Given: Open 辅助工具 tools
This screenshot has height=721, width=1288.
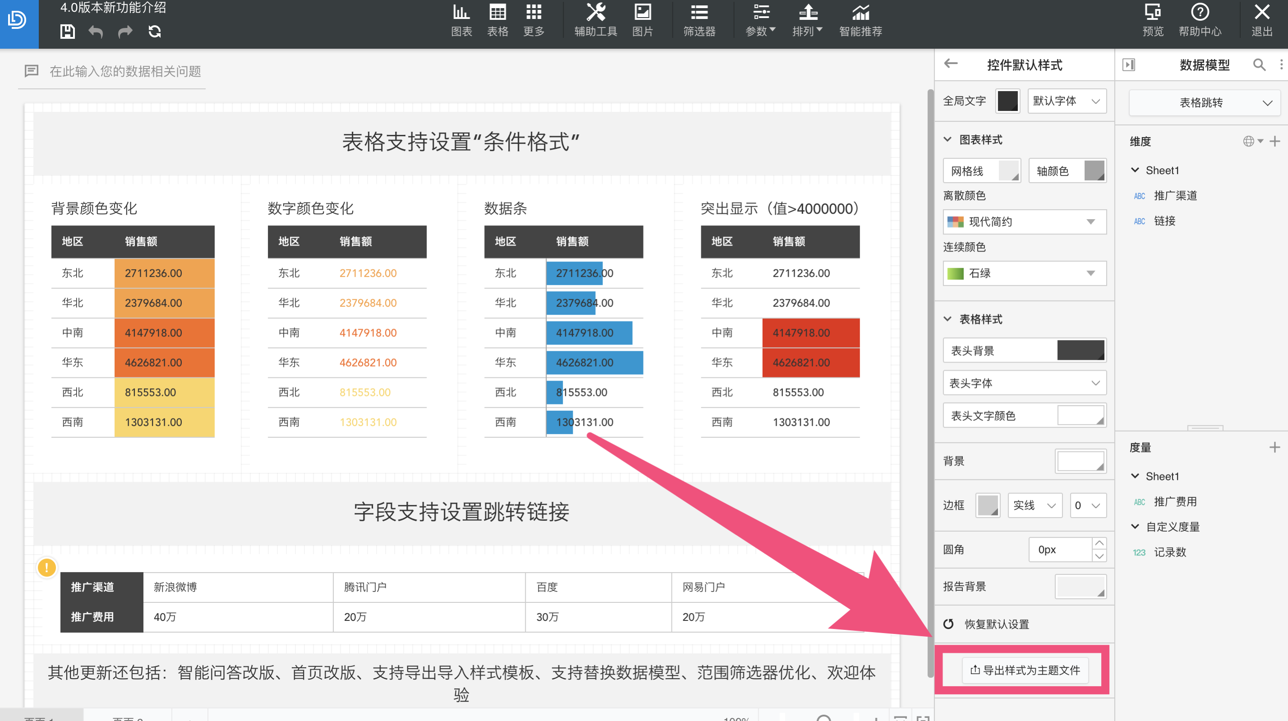Looking at the screenshot, I should click(595, 20).
